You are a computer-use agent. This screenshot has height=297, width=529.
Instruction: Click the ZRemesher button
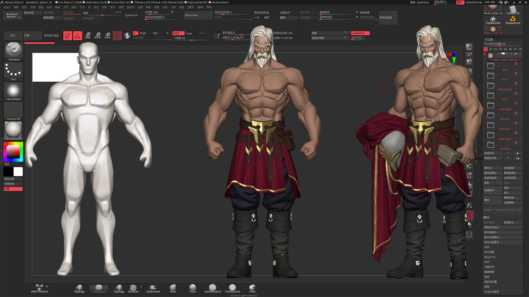tap(198, 15)
